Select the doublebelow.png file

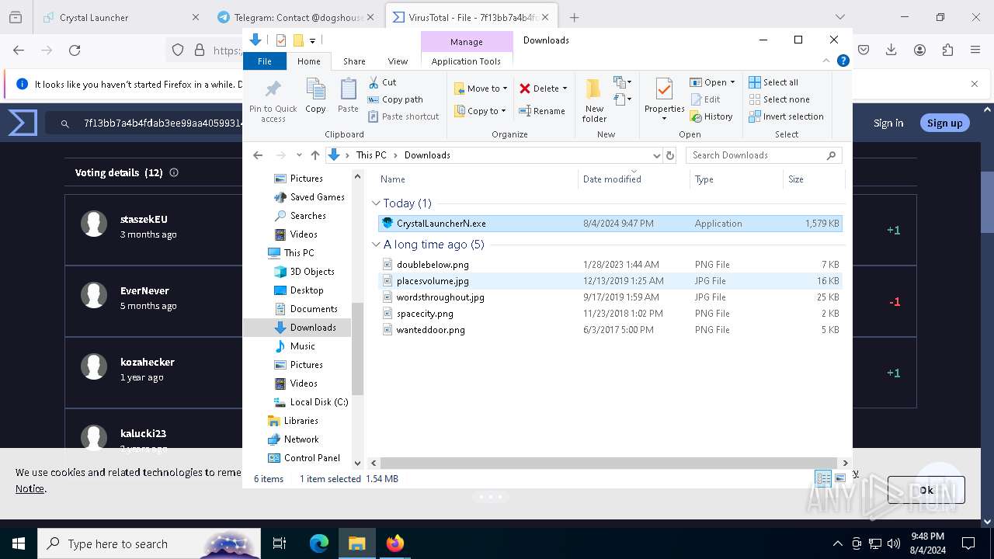pyautogui.click(x=610, y=265)
